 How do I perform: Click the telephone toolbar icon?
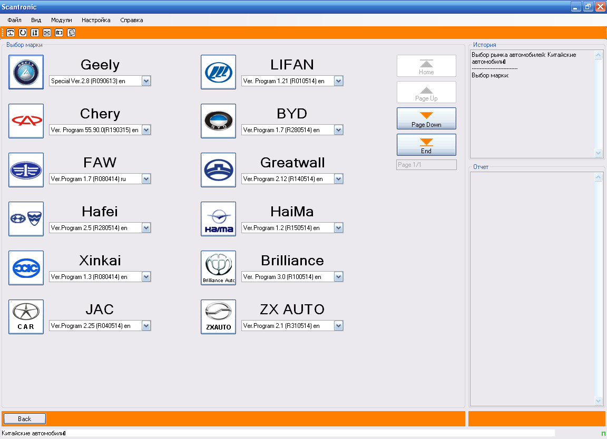tap(11, 33)
